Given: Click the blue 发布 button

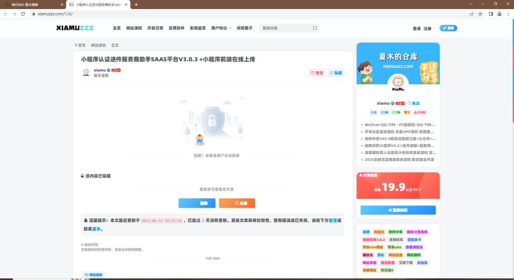Looking at the screenshot, I should tap(448, 28).
